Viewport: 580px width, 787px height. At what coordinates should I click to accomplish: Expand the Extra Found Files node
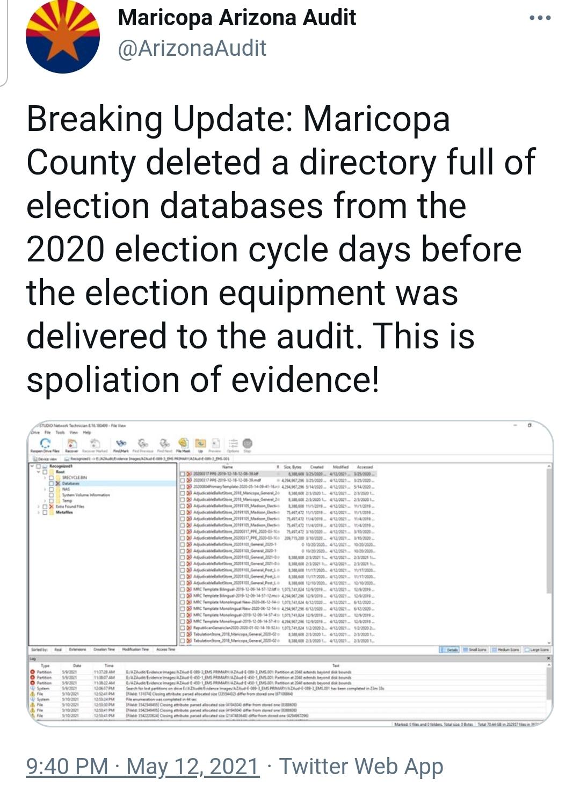[39, 506]
